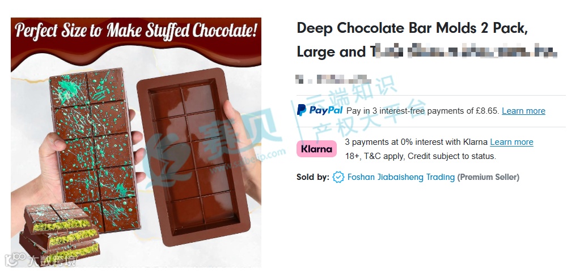The image size is (580, 271).
Task: Click the Premium Seller label
Action: point(488,177)
